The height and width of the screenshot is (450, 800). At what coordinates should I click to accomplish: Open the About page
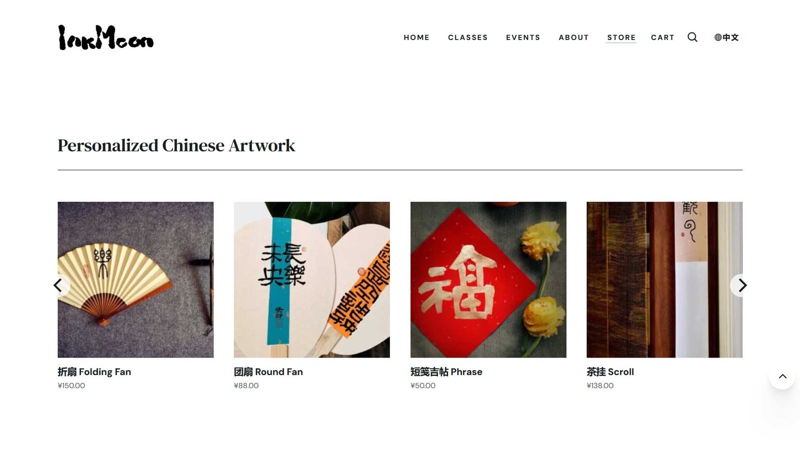pyautogui.click(x=573, y=37)
